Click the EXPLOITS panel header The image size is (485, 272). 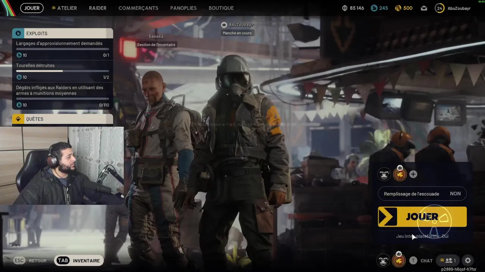click(x=63, y=33)
